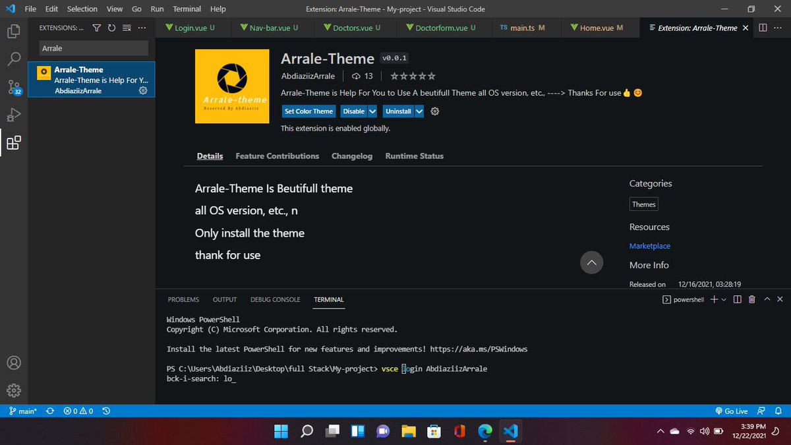
Task: Open the Selection menu
Action: coord(82,9)
